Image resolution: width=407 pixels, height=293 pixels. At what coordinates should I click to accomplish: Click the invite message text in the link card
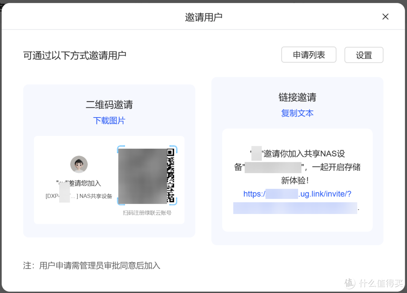[297, 167]
